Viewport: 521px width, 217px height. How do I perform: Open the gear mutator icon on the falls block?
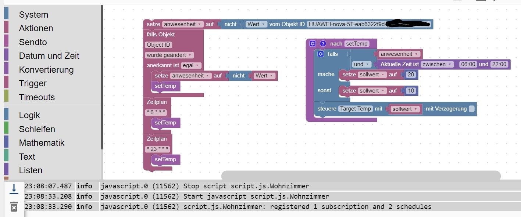point(320,54)
